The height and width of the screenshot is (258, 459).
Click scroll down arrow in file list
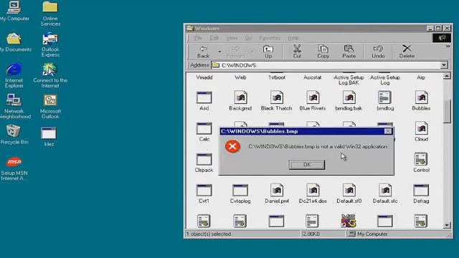click(447, 225)
